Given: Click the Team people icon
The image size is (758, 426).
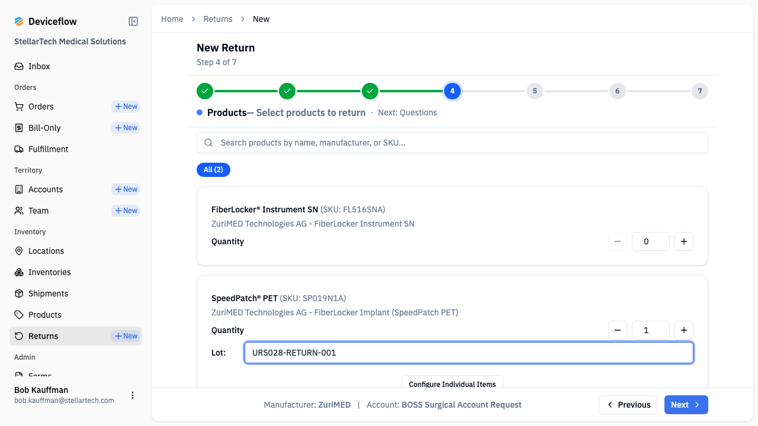Looking at the screenshot, I should coord(19,211).
